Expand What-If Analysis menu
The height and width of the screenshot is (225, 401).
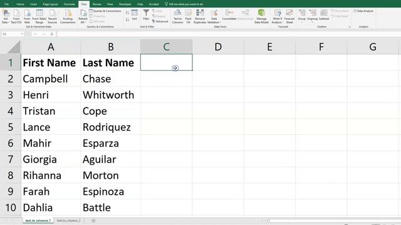278,17
